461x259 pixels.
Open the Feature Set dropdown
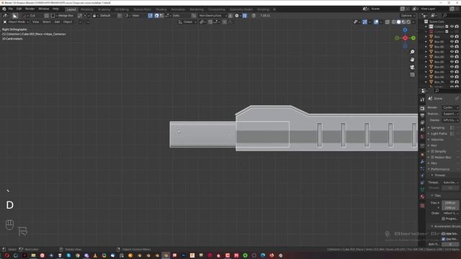(x=451, y=114)
